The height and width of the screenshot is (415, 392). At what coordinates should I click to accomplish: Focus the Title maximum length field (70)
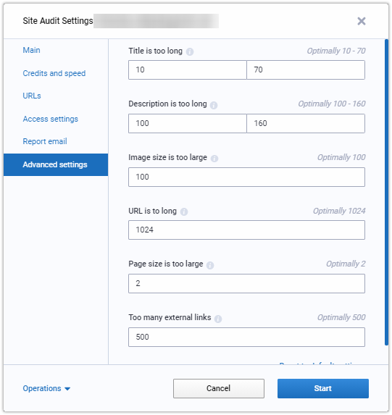tap(306, 70)
